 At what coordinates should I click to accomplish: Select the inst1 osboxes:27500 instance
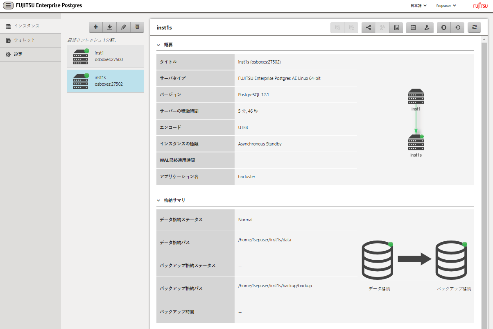[106, 57]
